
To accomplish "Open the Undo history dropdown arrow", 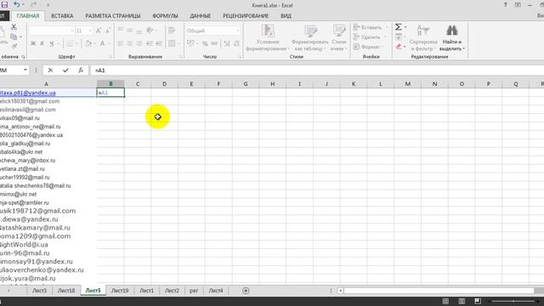I will click(24, 5).
